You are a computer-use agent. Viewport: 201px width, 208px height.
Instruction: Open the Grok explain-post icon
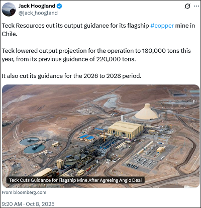pos(187,6)
